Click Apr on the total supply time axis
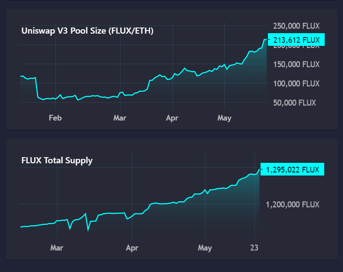 tap(132, 248)
